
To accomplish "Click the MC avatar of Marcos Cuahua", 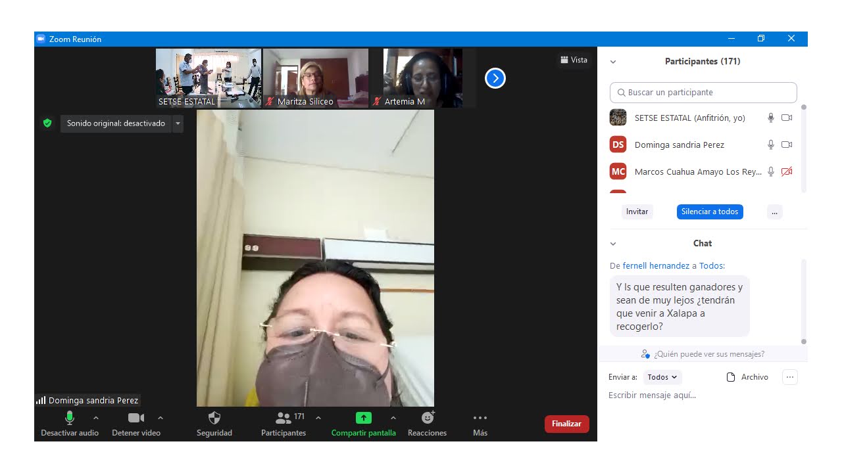I will point(618,171).
